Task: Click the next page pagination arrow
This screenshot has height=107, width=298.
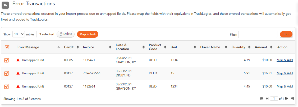Action: (x=287, y=99)
